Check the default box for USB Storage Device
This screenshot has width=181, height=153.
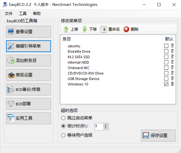pos(166,79)
